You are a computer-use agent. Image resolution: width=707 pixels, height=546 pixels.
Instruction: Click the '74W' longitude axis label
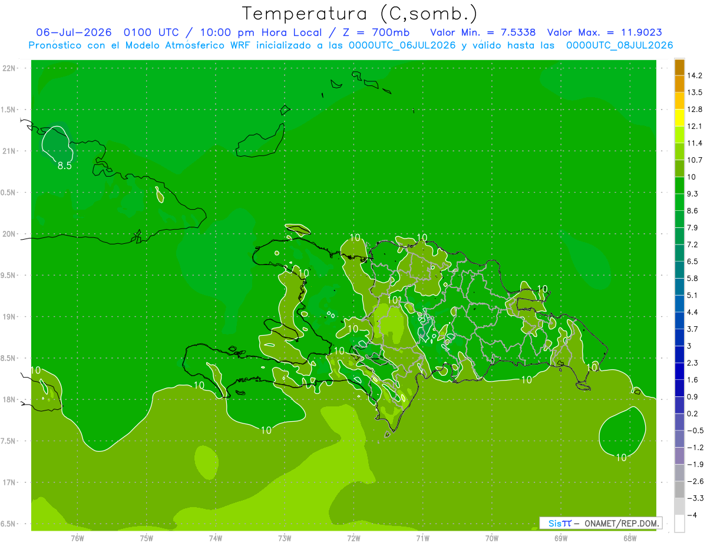216,538
